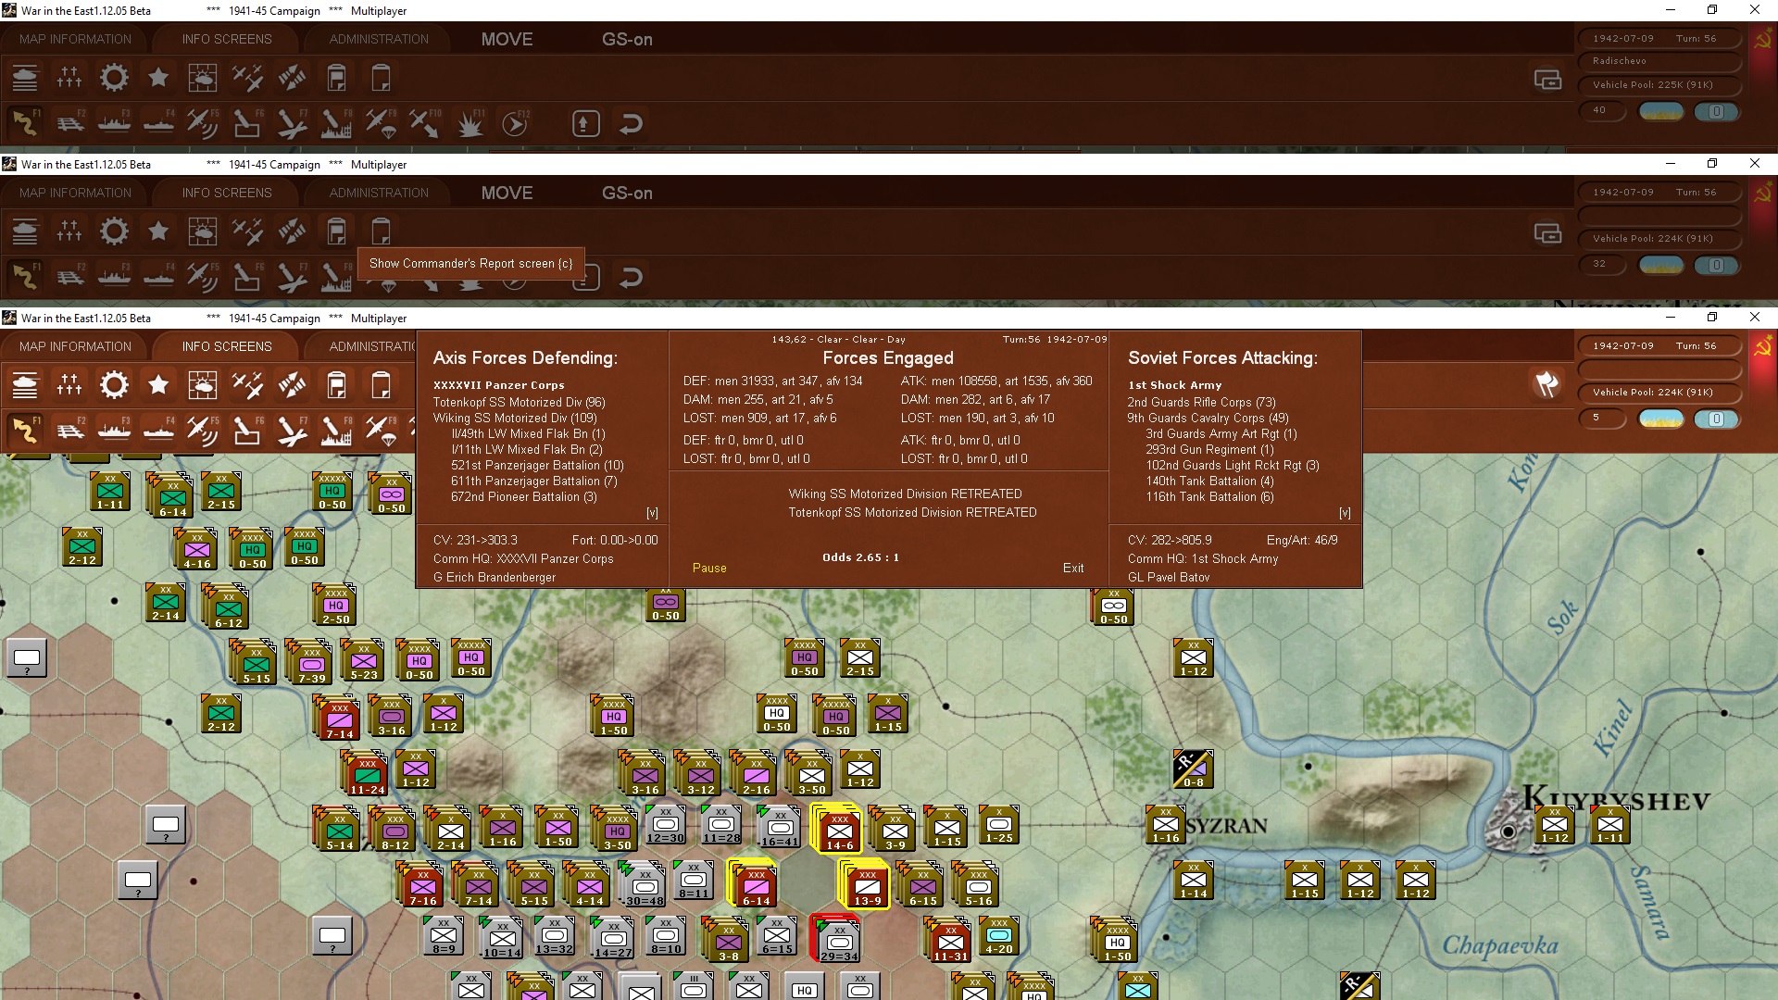
Task: Click ground weather indicator in top window
Action: (x=1661, y=112)
